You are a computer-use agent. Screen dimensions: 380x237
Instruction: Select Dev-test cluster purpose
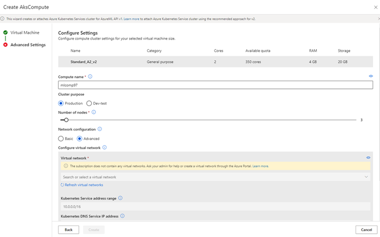(89, 103)
